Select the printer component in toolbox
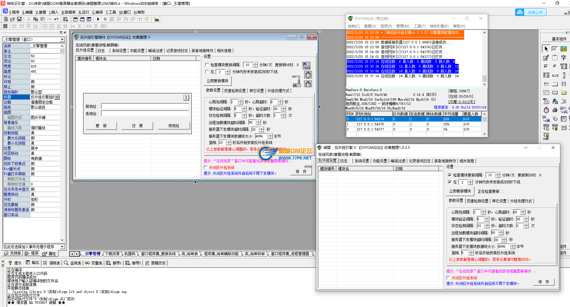Screen dimensions: 570x307 click(x=555, y=110)
